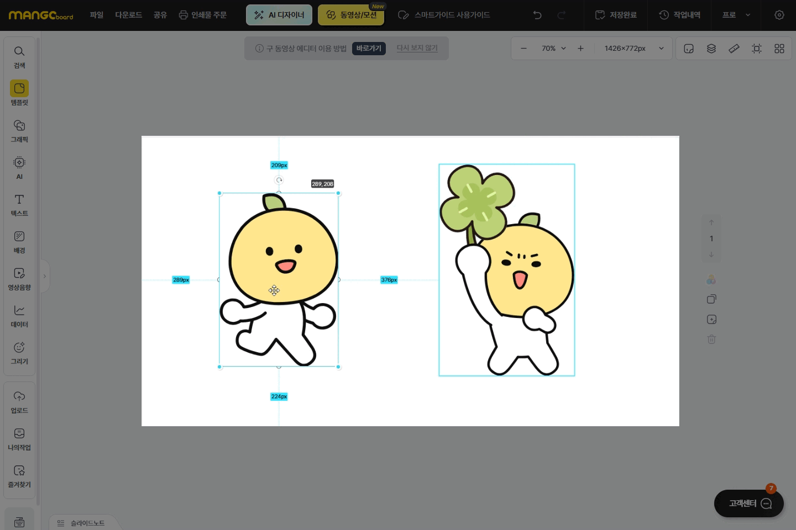
Task: Open the 업로드 upload panel
Action: (19, 402)
